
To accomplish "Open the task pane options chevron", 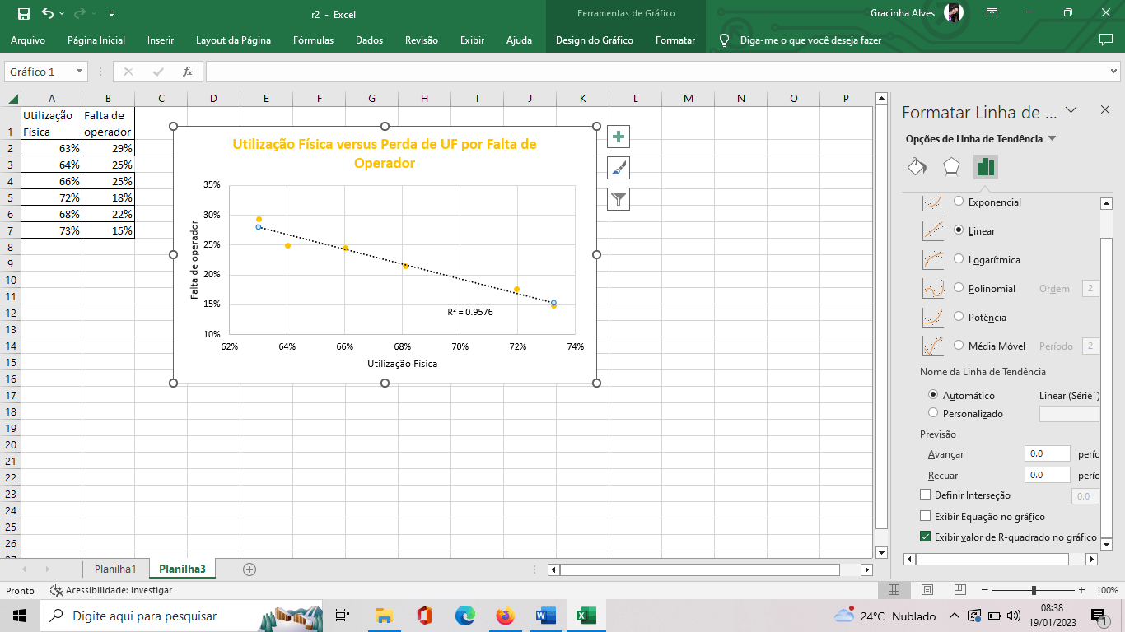I will click(1071, 110).
